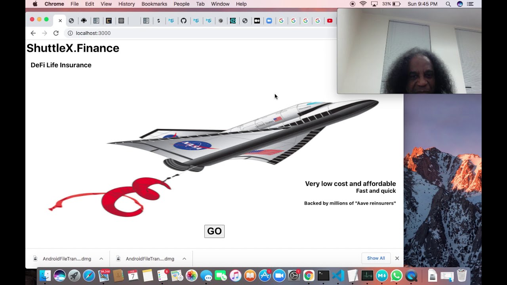Open Mail from the dock

(x=104, y=275)
